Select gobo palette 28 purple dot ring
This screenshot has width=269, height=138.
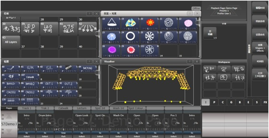[x=111, y=50]
